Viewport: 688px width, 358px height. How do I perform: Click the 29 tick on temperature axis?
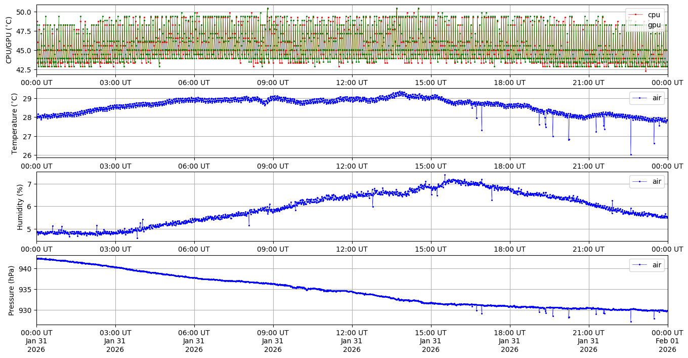28,98
